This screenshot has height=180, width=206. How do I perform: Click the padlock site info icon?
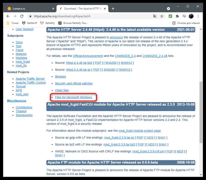click(30, 16)
